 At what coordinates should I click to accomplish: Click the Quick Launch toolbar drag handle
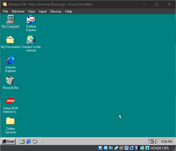point(17,141)
